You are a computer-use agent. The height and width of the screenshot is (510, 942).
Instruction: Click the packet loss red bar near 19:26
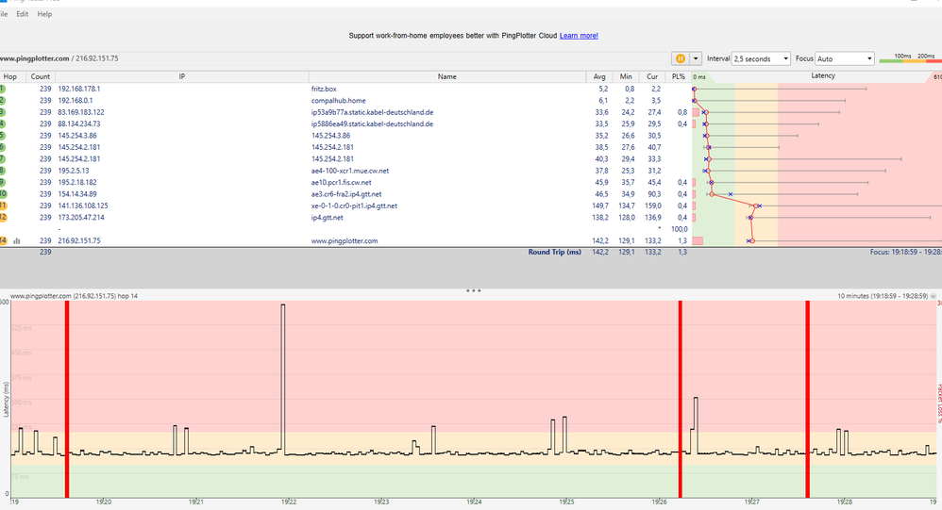(x=680, y=399)
